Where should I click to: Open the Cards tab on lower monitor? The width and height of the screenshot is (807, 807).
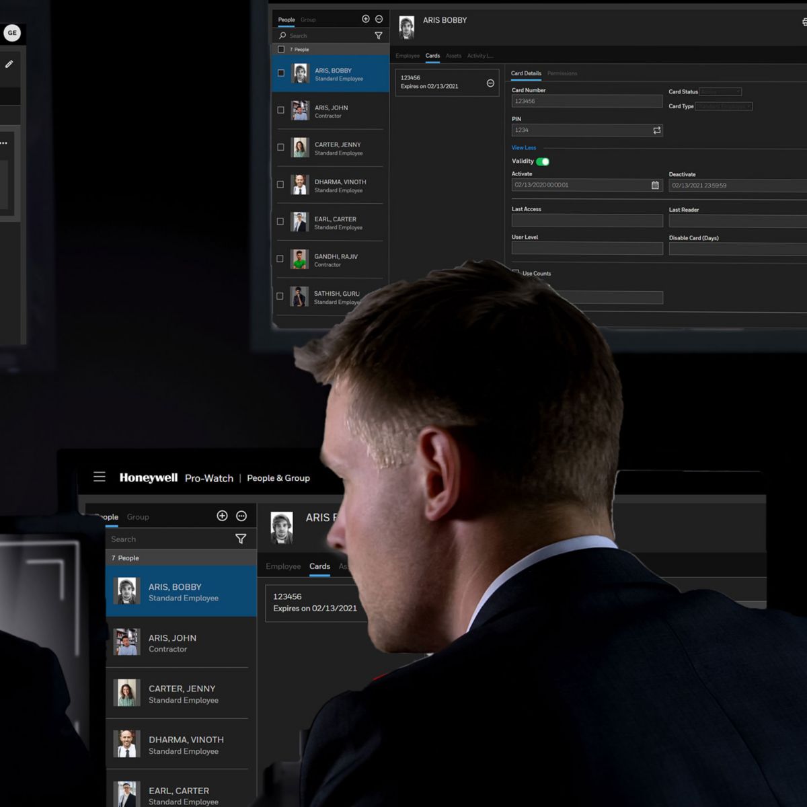pos(319,566)
